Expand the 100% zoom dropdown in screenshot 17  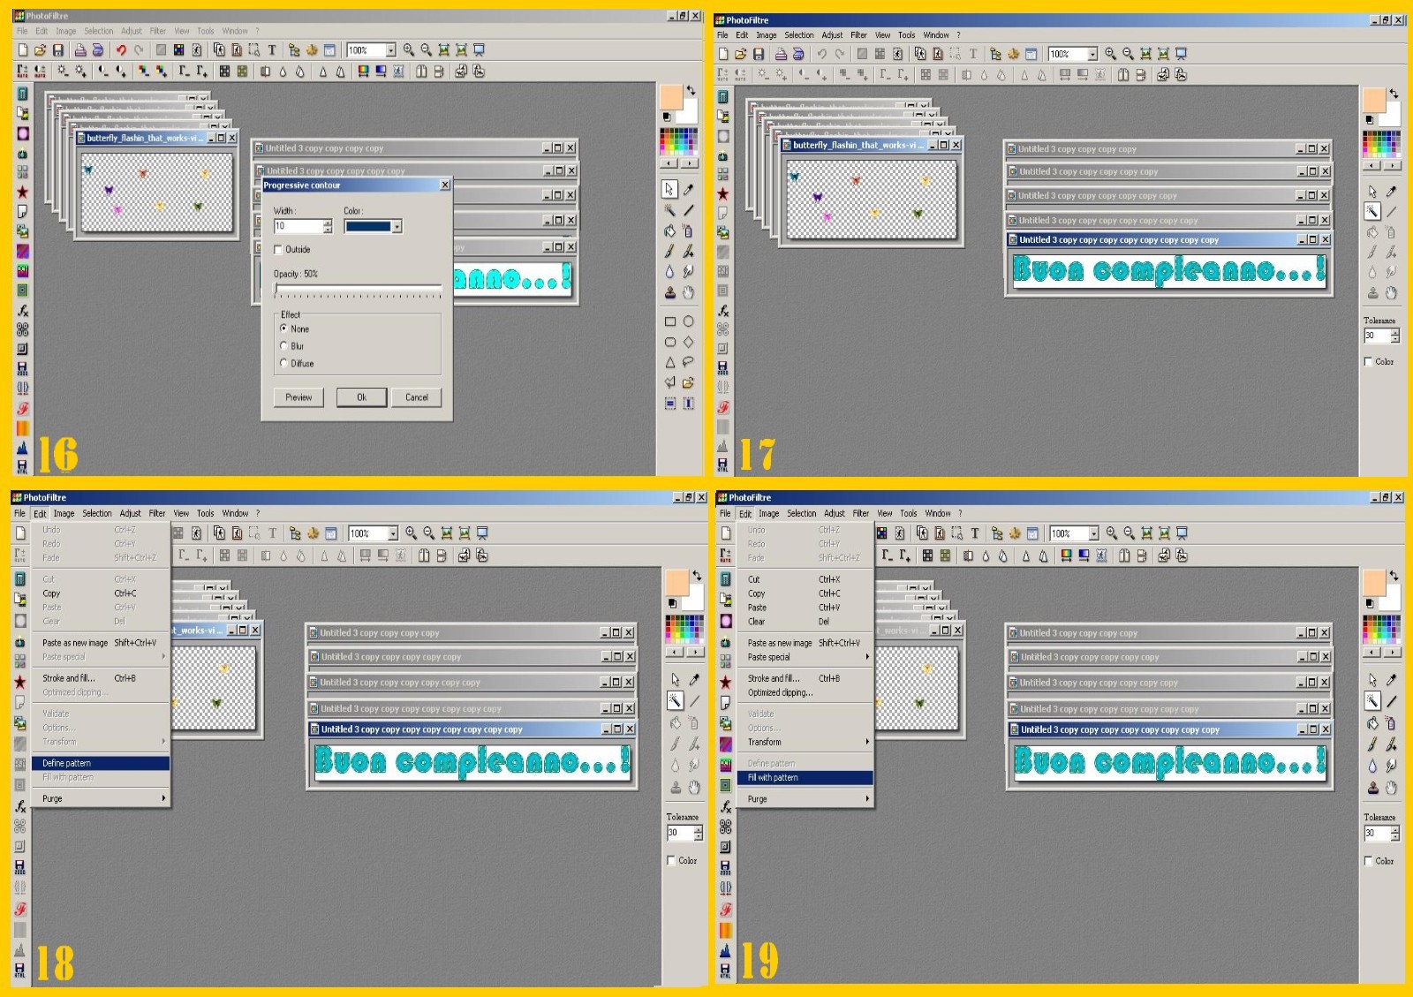click(1092, 54)
